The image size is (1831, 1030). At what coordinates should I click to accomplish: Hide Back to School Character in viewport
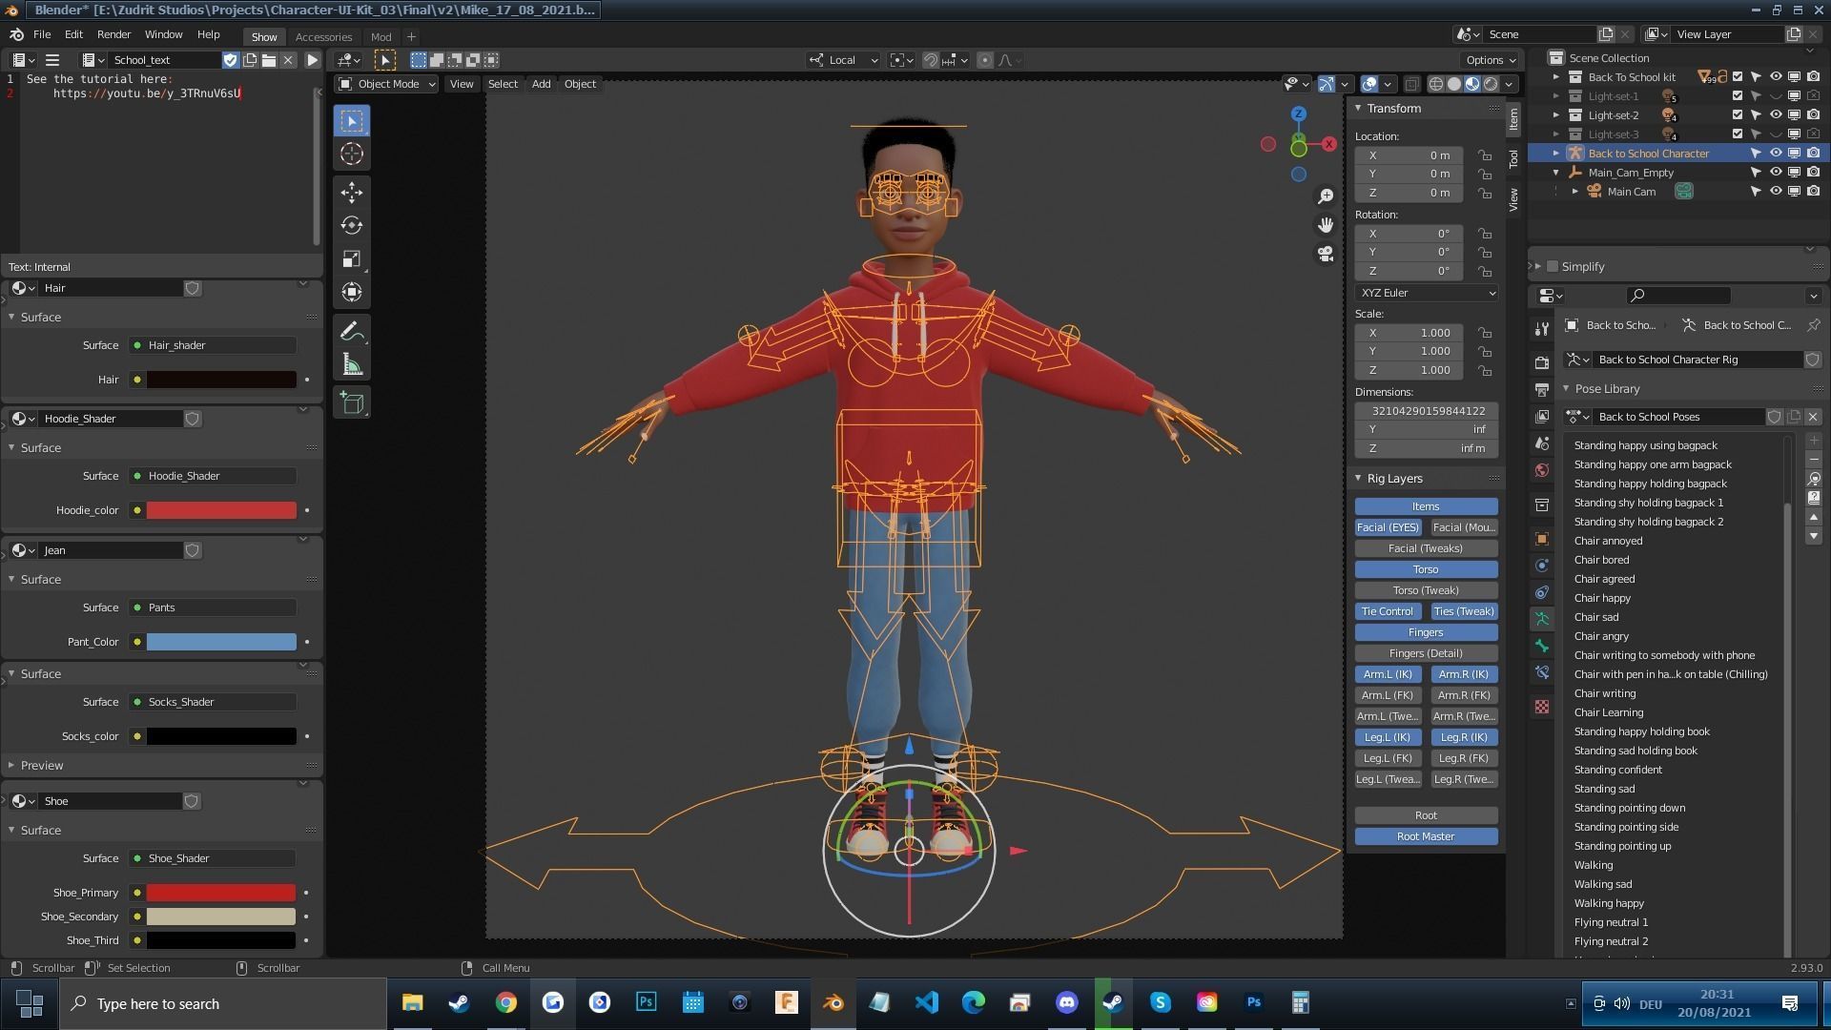pos(1776,154)
